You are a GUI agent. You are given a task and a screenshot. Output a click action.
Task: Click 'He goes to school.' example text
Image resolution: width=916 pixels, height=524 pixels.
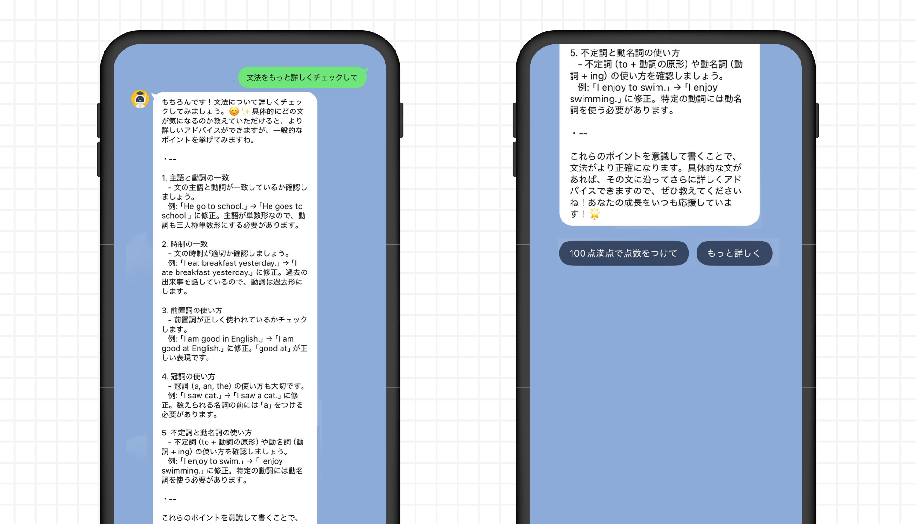coord(281,206)
